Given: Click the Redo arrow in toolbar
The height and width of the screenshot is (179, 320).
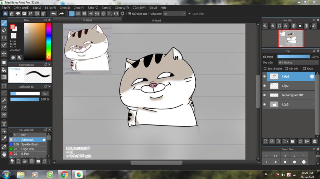Looking at the screenshot, I should 61,14.
